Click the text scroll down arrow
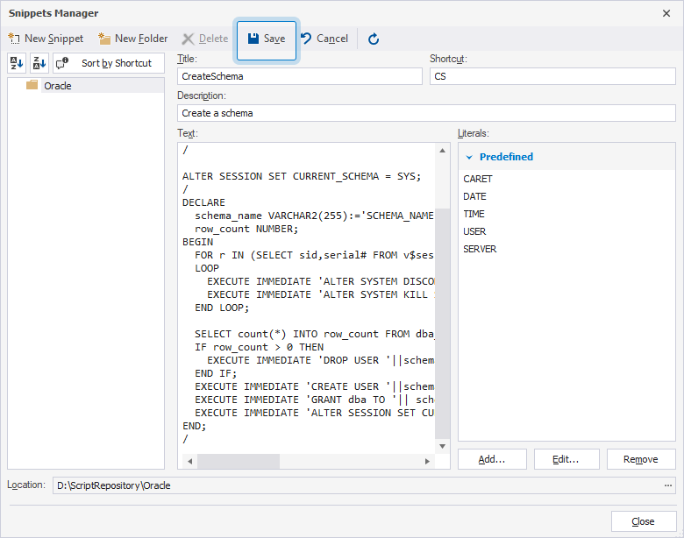This screenshot has height=538, width=684. (x=442, y=446)
